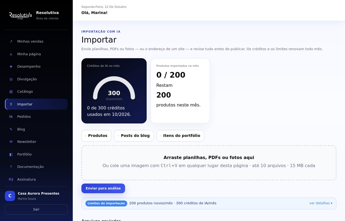Click "0 de 300 créditos usados em 10/2026."
Image resolution: width=345 pixels, height=221 pixels.
click(x=109, y=111)
